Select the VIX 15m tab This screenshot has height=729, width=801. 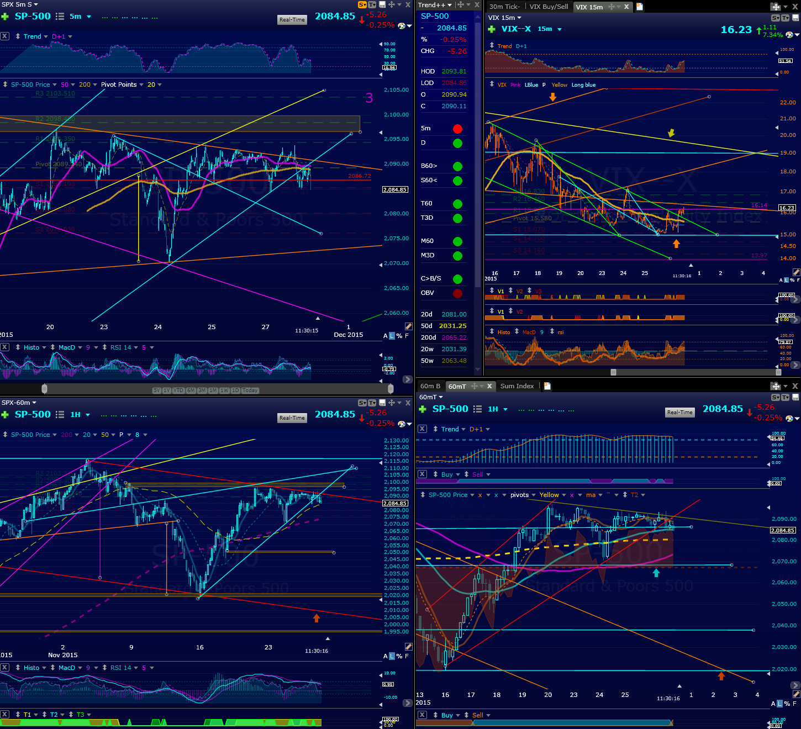[x=589, y=7]
